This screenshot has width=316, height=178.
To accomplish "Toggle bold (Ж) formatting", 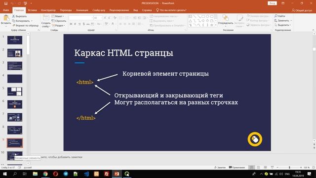I will coord(71,24).
